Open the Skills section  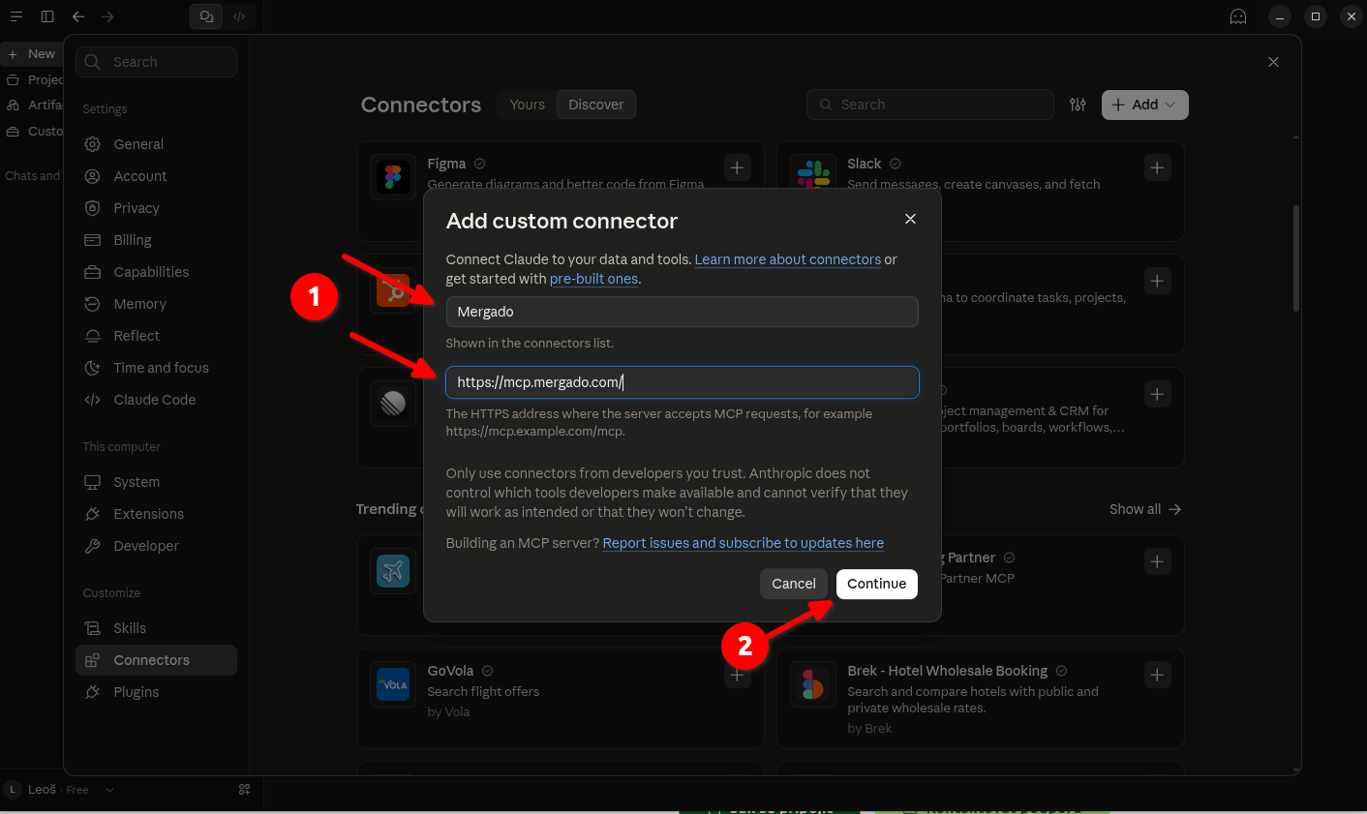(156, 628)
